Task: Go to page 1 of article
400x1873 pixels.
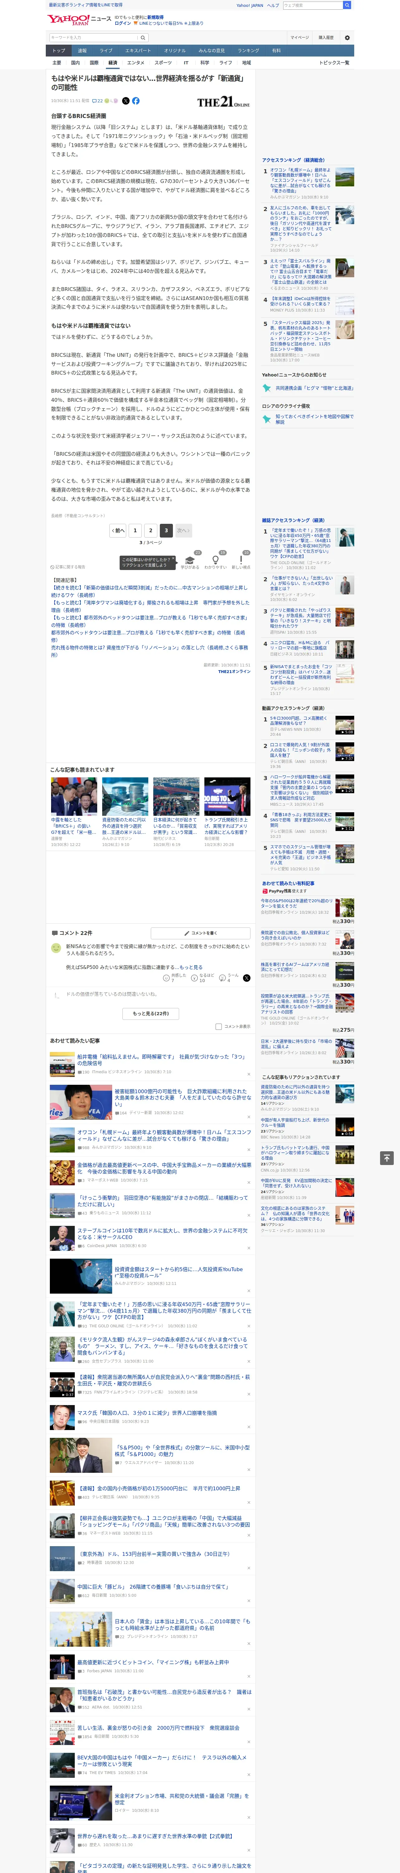Action: tap(135, 530)
